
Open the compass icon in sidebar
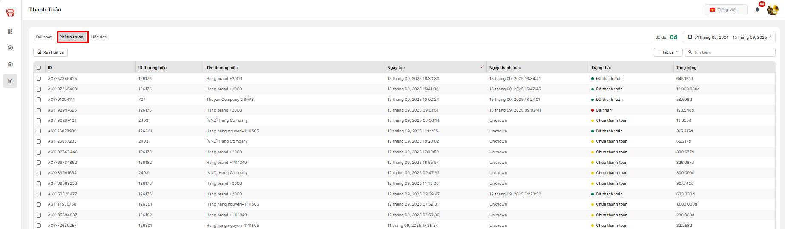[10, 48]
